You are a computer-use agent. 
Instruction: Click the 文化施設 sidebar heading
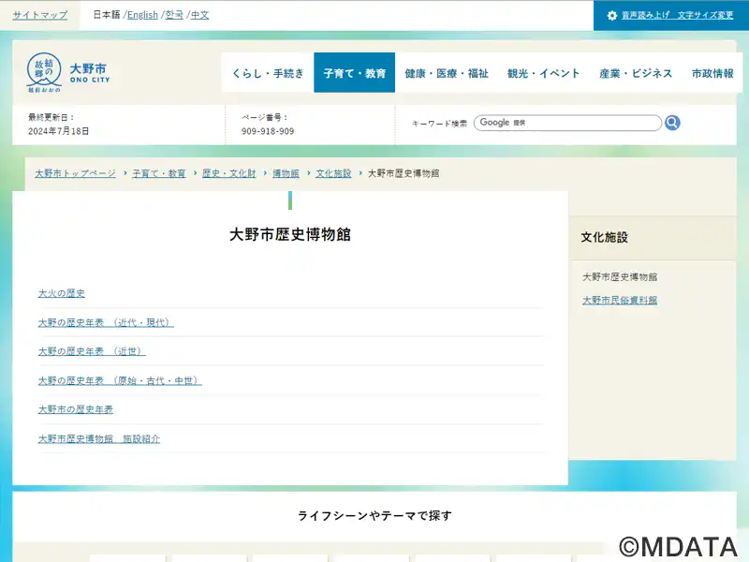[604, 237]
